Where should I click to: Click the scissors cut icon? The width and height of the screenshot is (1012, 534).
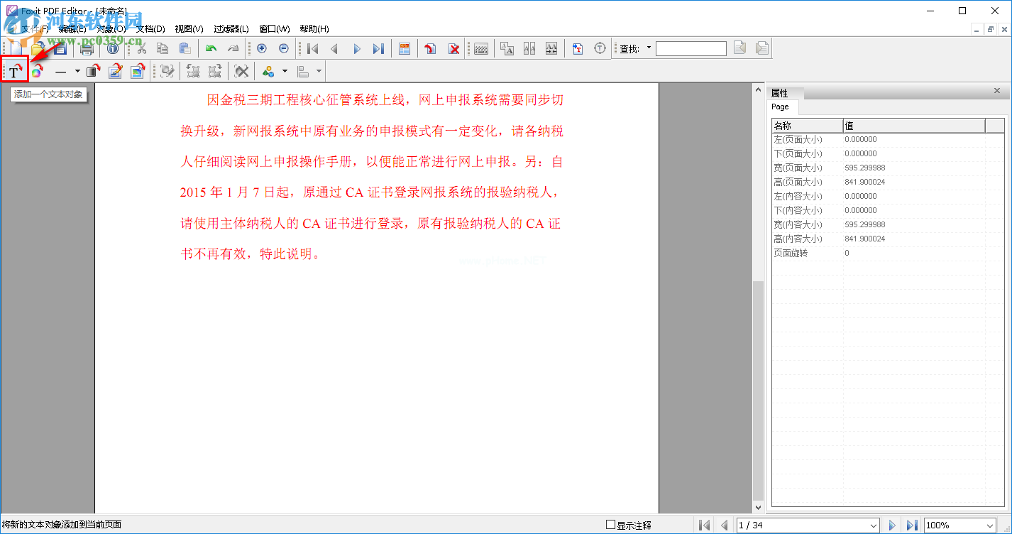[x=141, y=48]
